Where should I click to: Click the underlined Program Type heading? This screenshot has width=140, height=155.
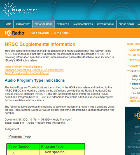pos(20,137)
